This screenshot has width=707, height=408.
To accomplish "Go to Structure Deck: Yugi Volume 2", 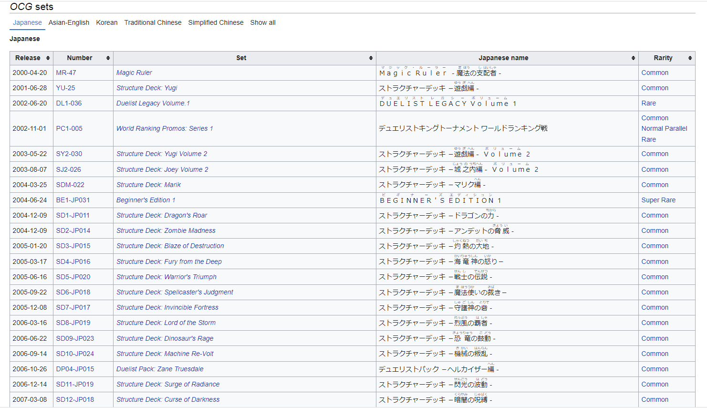I will [x=162, y=154].
